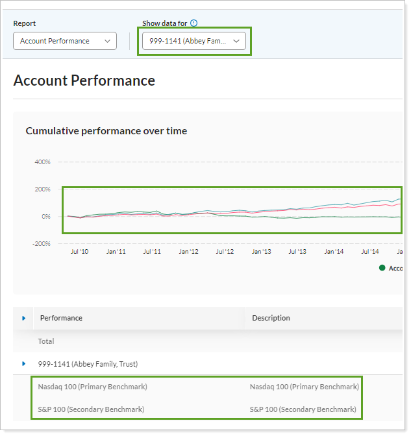Click the Account Performance page heading

(x=84, y=80)
